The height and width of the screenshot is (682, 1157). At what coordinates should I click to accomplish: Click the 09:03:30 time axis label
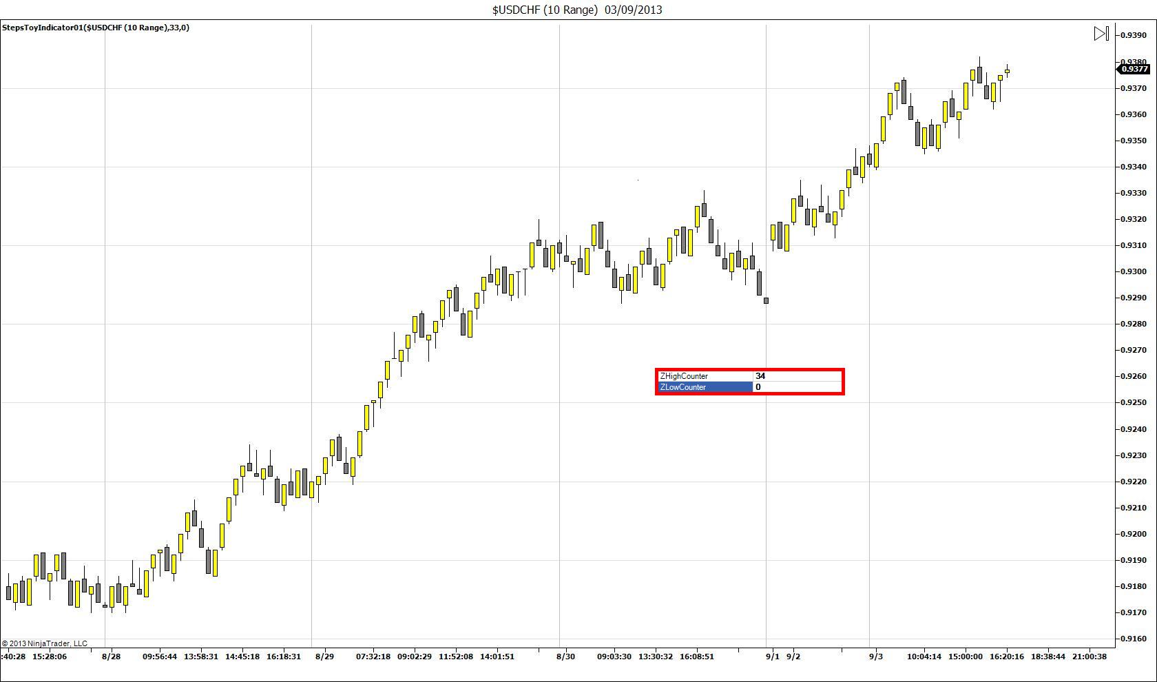[x=614, y=657]
